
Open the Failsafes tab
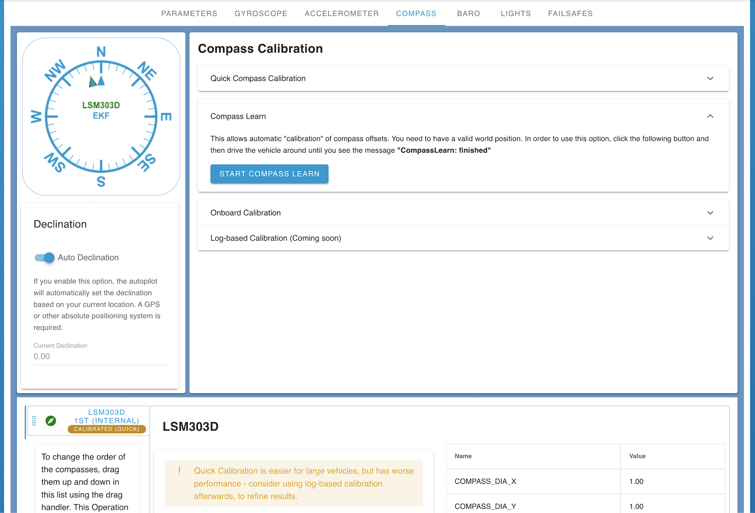570,13
